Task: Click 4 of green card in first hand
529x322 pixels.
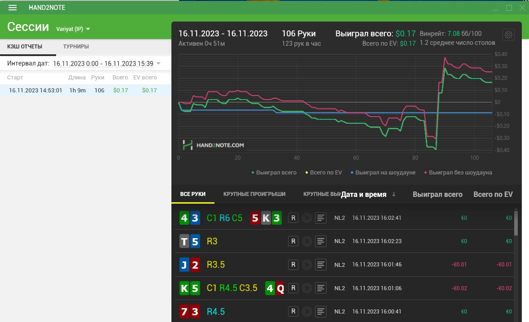Action: [184, 218]
